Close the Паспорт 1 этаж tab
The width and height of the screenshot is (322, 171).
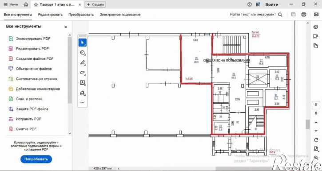coord(80,4)
